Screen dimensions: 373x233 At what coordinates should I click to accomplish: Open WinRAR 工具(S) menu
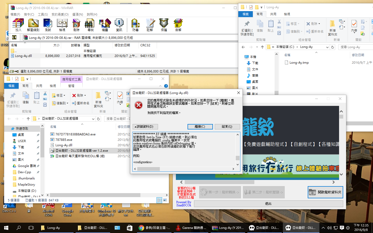[x=43, y=14]
